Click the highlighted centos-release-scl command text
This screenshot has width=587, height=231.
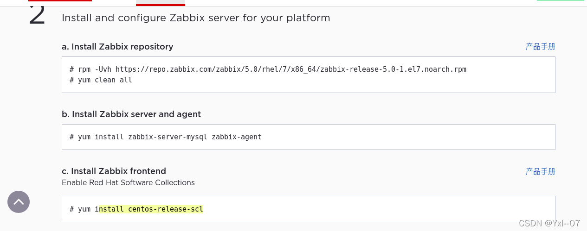coord(151,209)
